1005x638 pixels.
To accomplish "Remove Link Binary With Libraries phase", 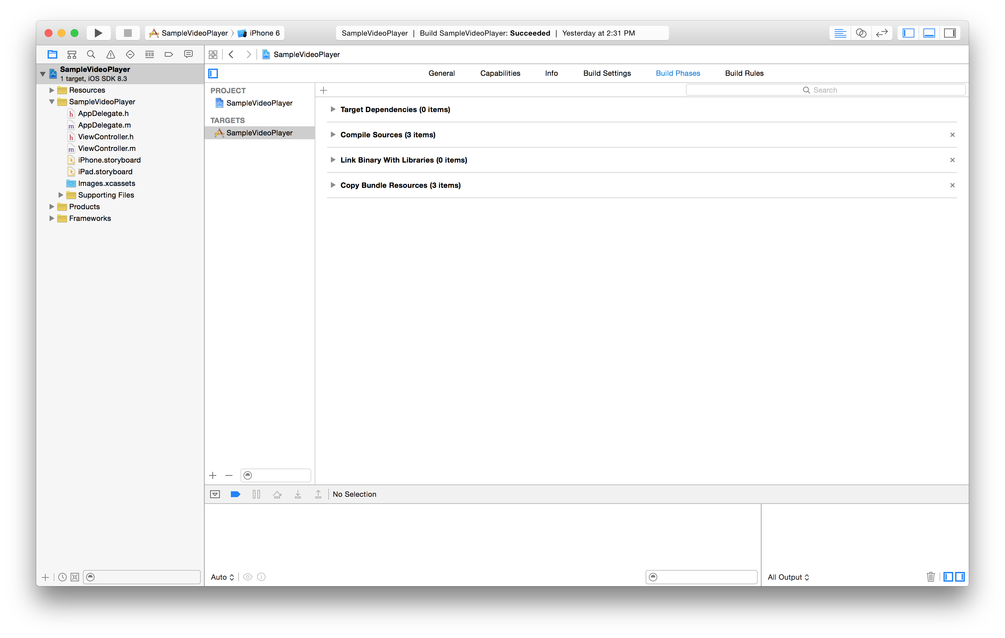I will (952, 160).
